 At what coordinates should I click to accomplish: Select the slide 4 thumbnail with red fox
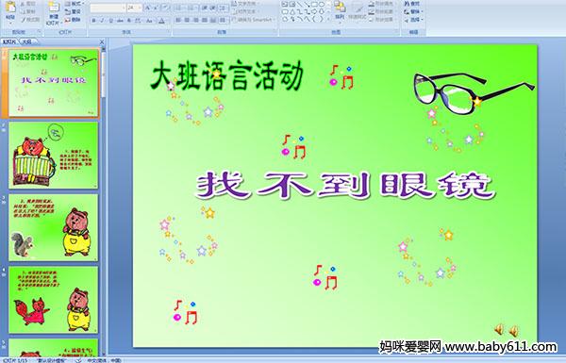click(x=53, y=300)
